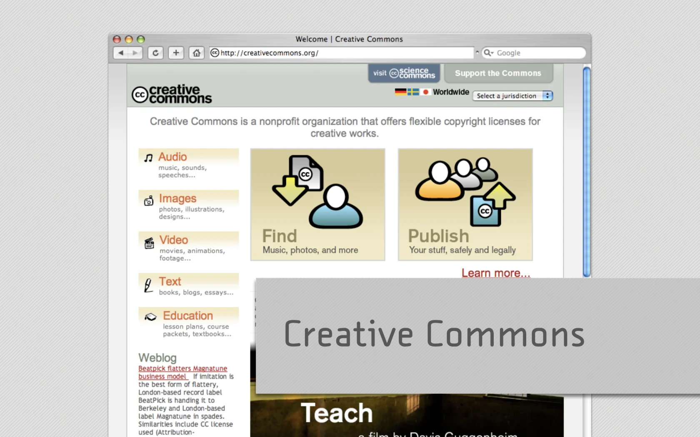Click the camera icon beside Images

(148, 201)
